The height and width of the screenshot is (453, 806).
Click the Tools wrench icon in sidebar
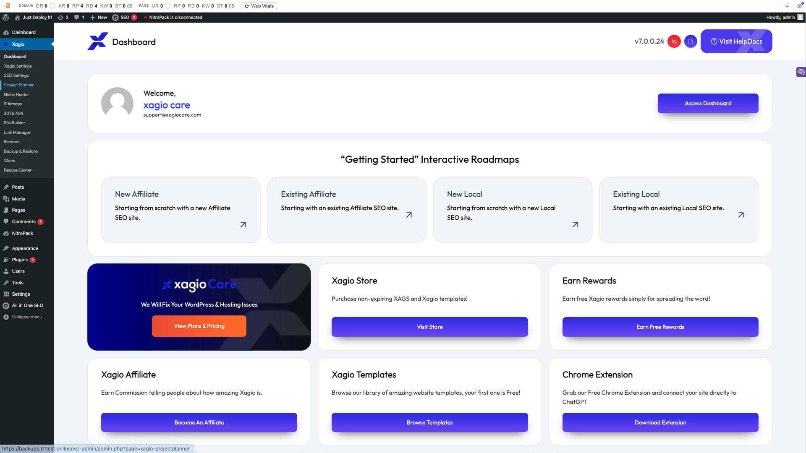coord(6,283)
